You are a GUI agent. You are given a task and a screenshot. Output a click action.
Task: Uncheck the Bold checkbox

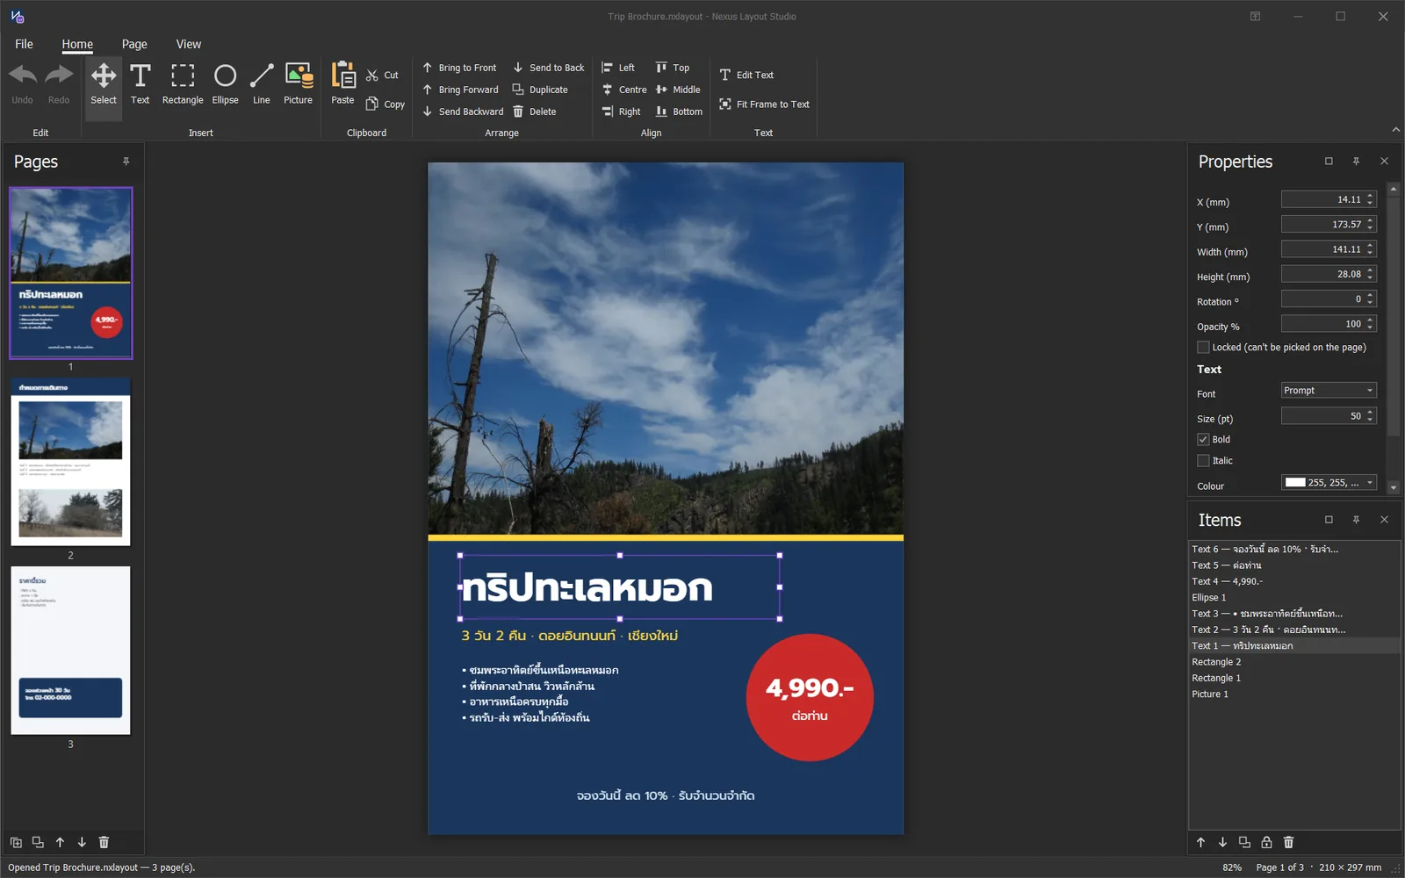(1203, 440)
